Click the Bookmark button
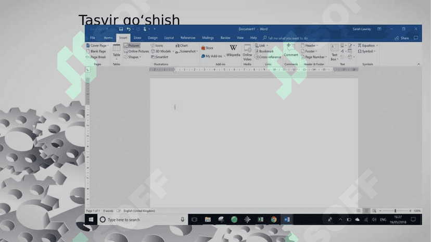 [x=265, y=52]
